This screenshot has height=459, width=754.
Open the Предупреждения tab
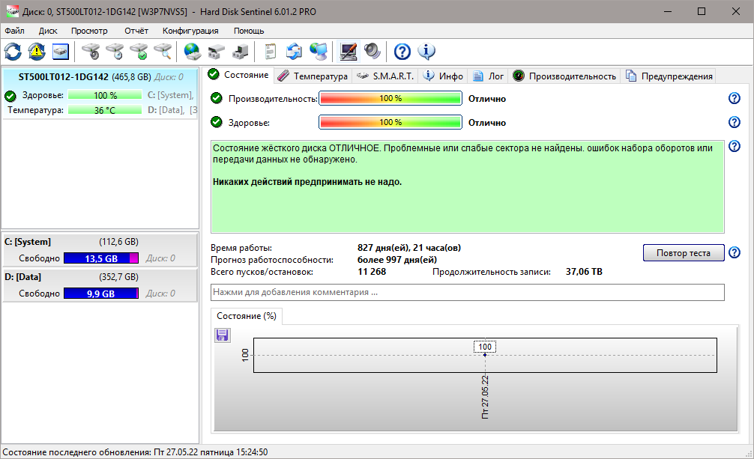click(x=669, y=76)
